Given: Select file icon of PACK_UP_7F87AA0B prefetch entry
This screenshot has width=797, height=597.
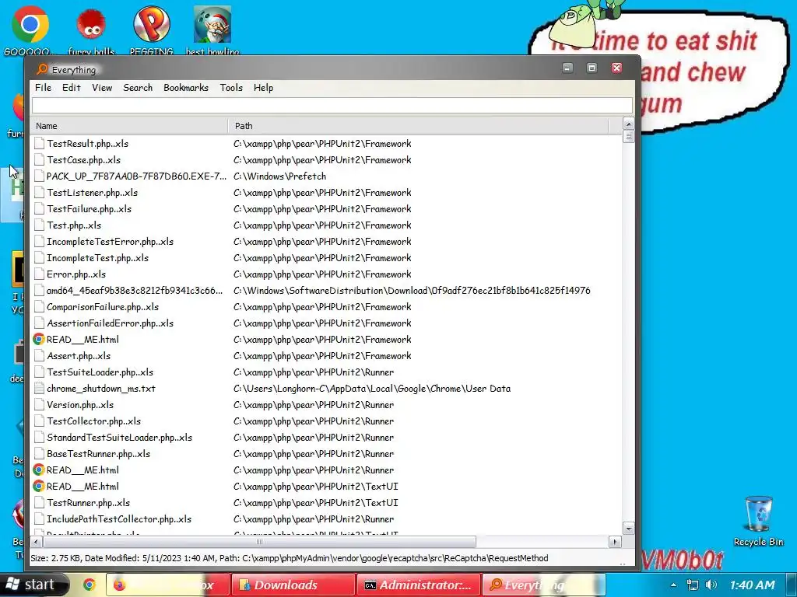Looking at the screenshot, I should tap(39, 176).
